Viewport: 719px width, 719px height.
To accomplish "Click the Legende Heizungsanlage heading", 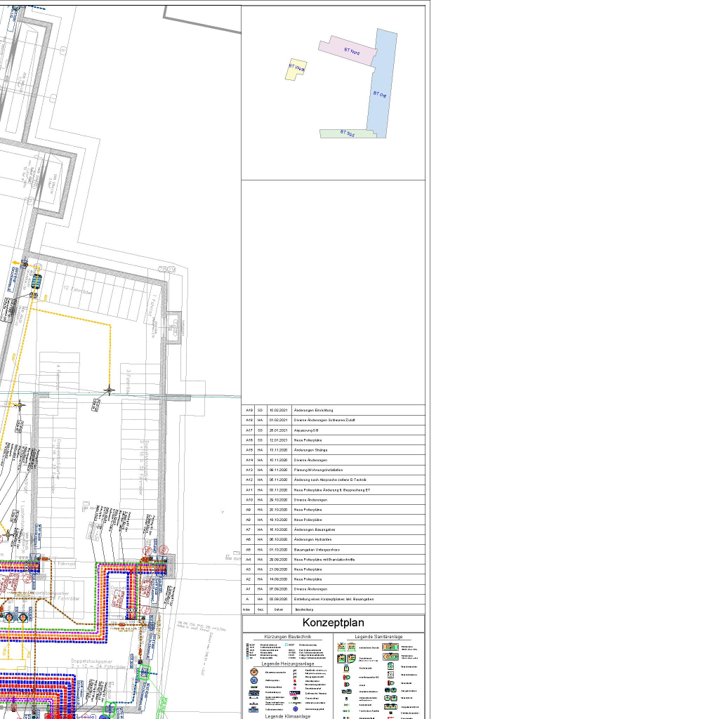I will pyautogui.click(x=288, y=663).
